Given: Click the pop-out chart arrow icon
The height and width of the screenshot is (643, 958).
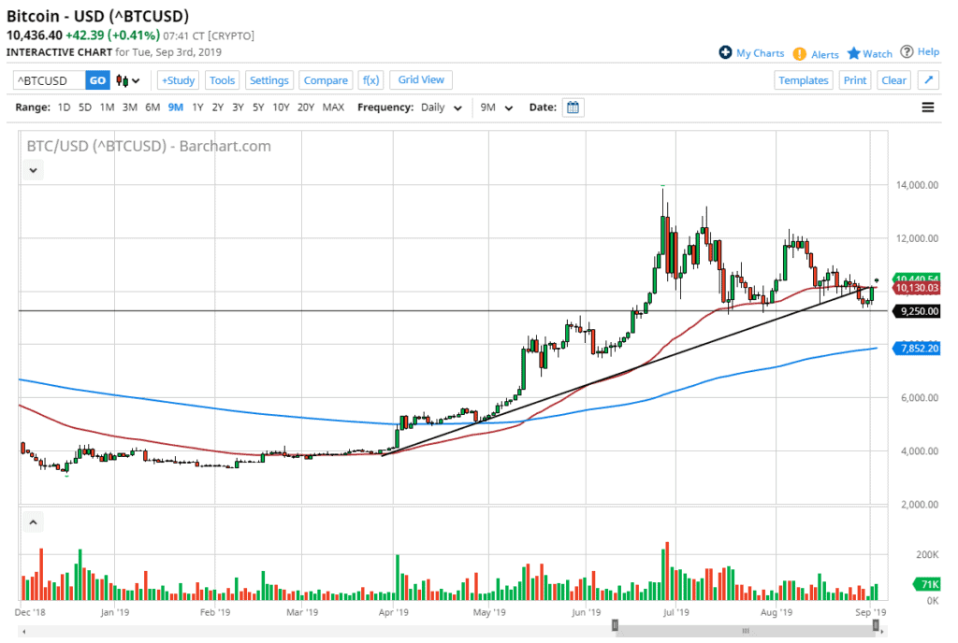Looking at the screenshot, I should pyautogui.click(x=928, y=80).
